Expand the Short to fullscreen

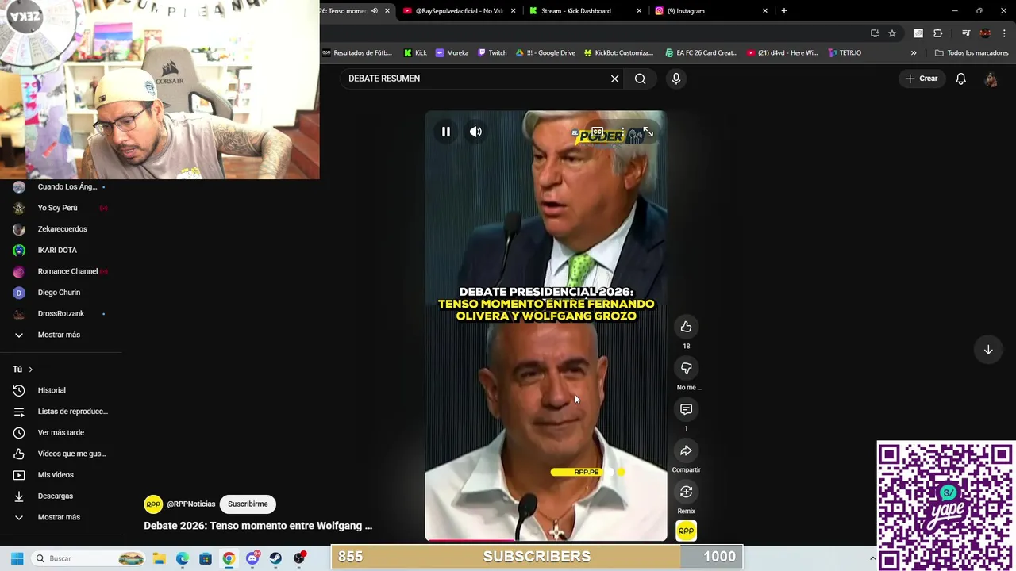coord(648,132)
